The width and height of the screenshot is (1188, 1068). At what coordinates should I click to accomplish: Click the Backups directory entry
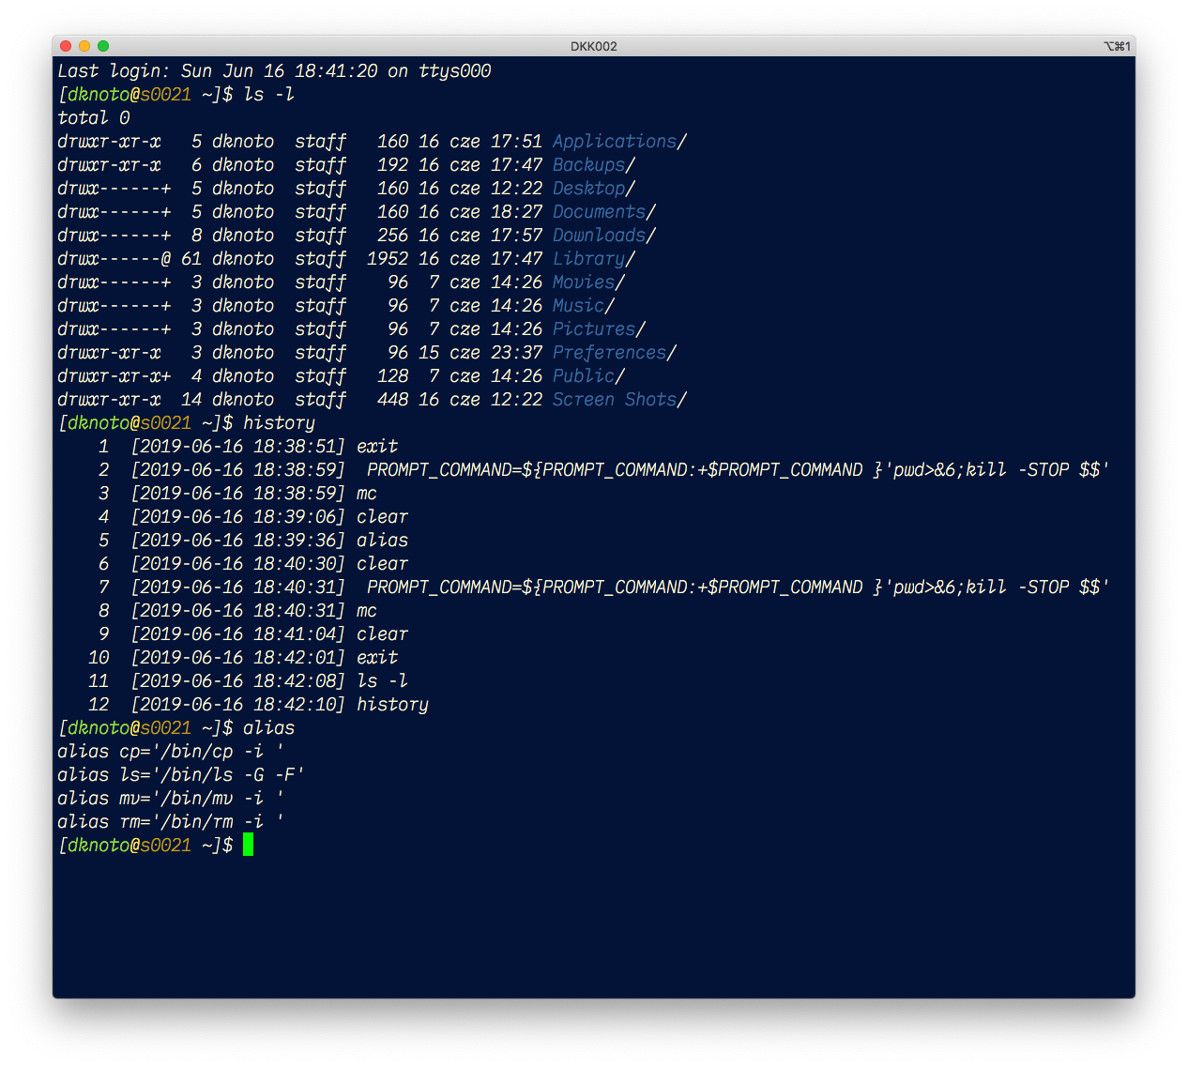(x=594, y=165)
